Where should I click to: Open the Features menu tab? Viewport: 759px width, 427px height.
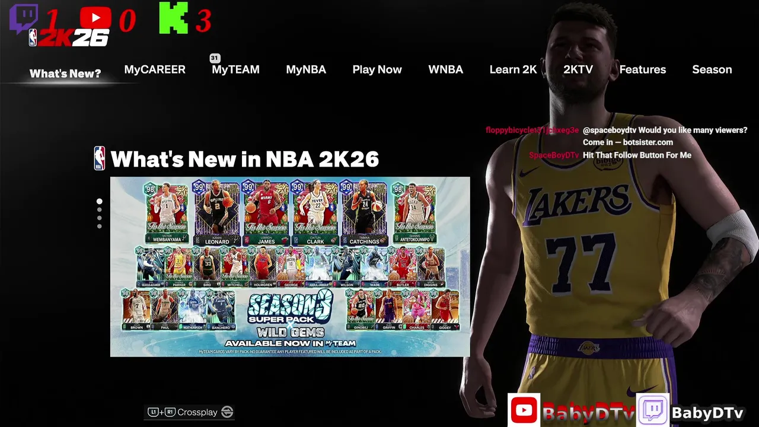tap(643, 69)
